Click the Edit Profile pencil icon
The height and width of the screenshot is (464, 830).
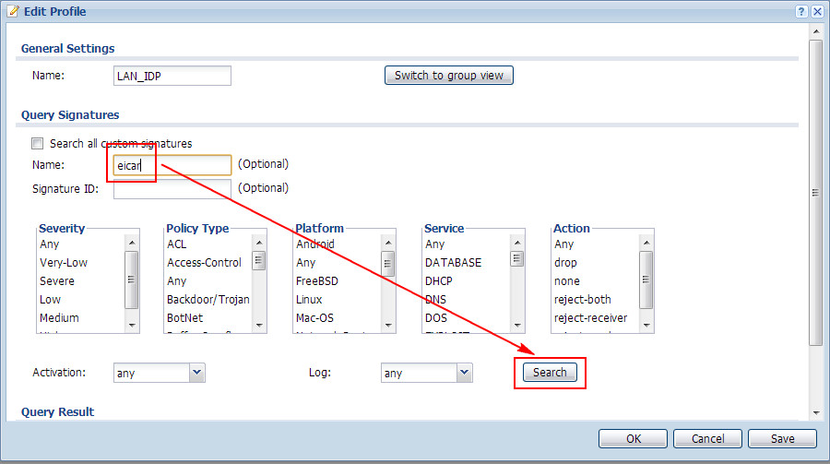pos(12,10)
